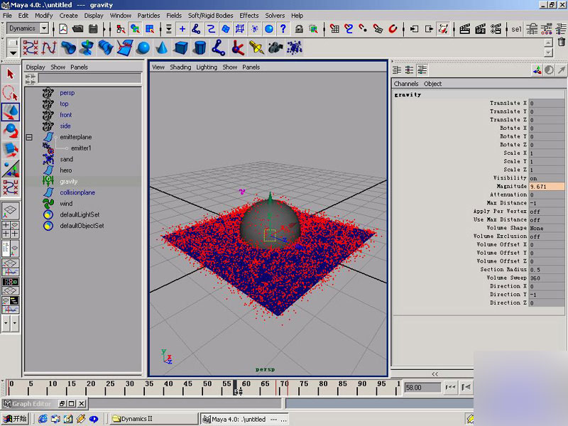This screenshot has width=568, height=426.
Task: Click the save scene floppy icon
Action: [x=94, y=29]
